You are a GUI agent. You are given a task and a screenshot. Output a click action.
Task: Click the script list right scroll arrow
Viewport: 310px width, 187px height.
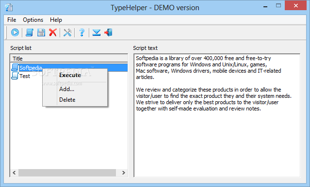click(124, 173)
